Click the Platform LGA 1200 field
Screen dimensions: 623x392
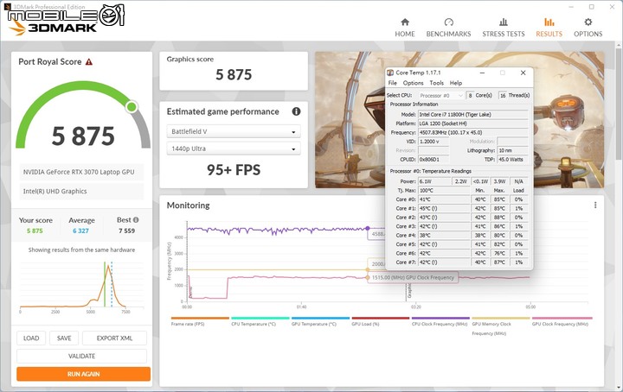(472, 123)
